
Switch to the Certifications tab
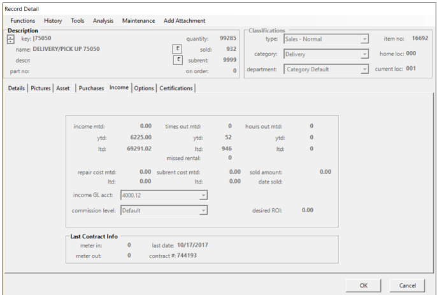pos(176,89)
